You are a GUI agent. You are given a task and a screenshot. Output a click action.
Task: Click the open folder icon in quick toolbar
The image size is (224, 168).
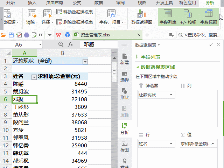(3, 35)
